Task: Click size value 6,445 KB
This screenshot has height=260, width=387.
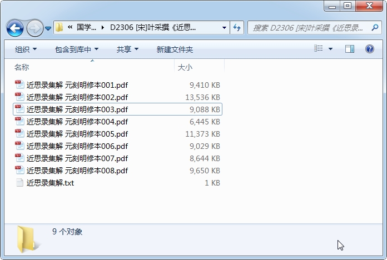Action: (x=205, y=122)
